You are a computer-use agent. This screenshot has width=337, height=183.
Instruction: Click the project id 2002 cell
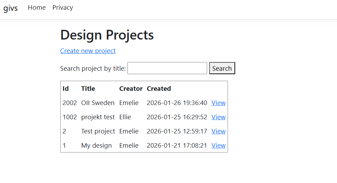coord(70,103)
